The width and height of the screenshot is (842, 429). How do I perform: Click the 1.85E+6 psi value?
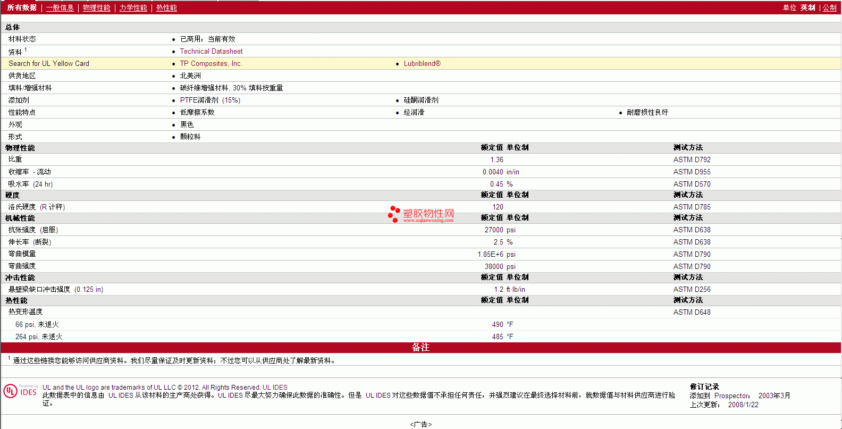coord(496,254)
